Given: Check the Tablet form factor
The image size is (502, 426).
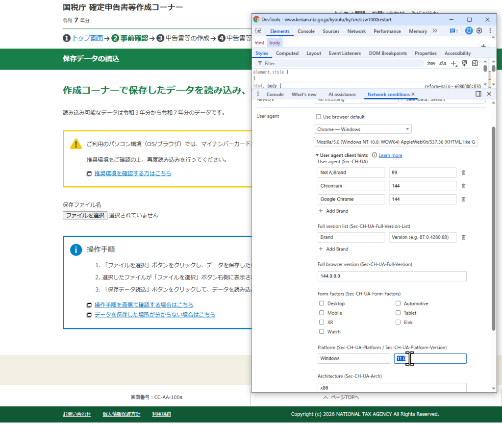Looking at the screenshot, I should click(x=398, y=313).
